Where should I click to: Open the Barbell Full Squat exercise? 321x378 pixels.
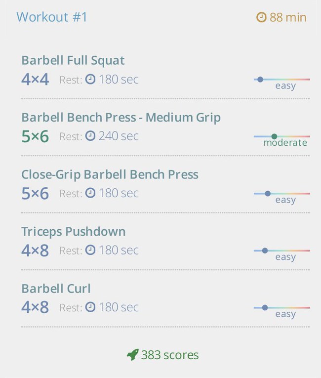coord(73,60)
